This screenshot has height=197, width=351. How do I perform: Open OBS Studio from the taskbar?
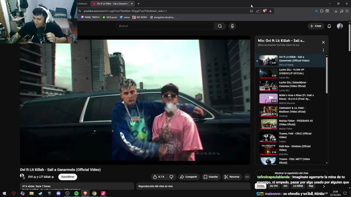[x=67, y=193]
